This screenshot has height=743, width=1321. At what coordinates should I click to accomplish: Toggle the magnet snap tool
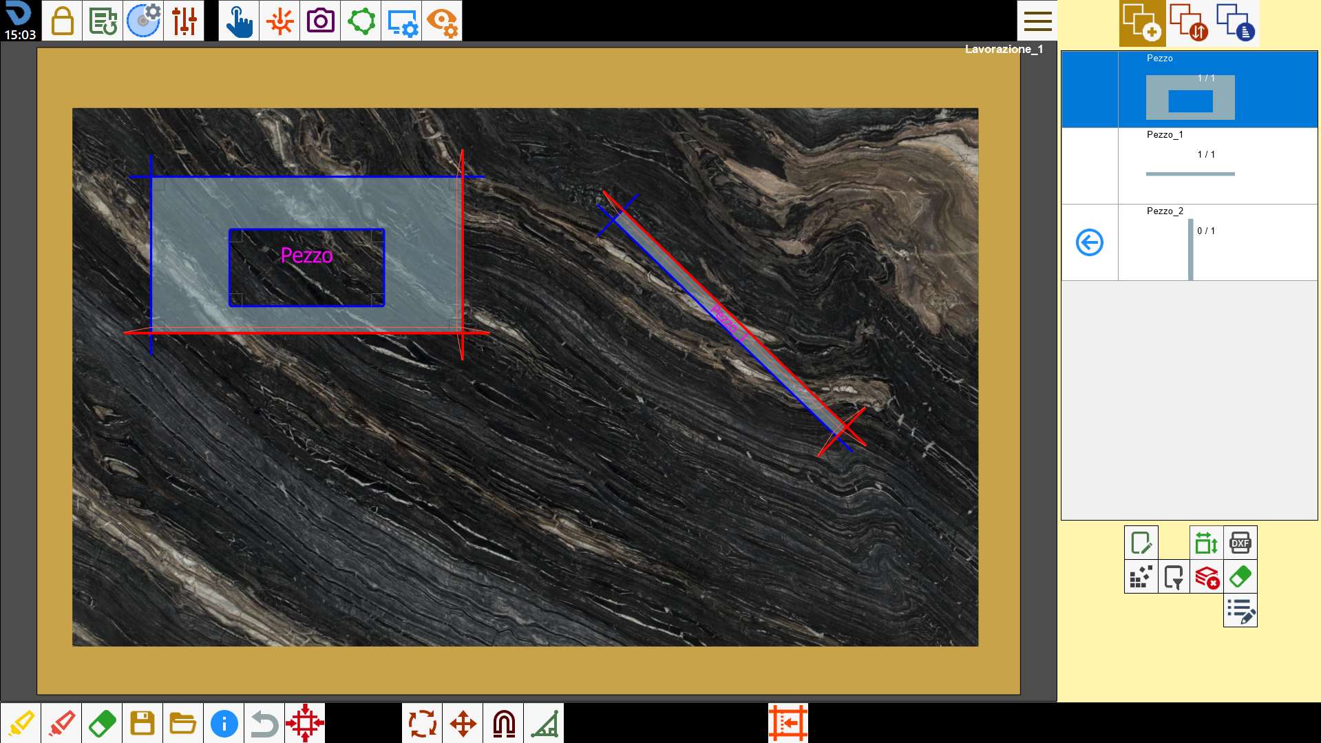pyautogui.click(x=503, y=723)
